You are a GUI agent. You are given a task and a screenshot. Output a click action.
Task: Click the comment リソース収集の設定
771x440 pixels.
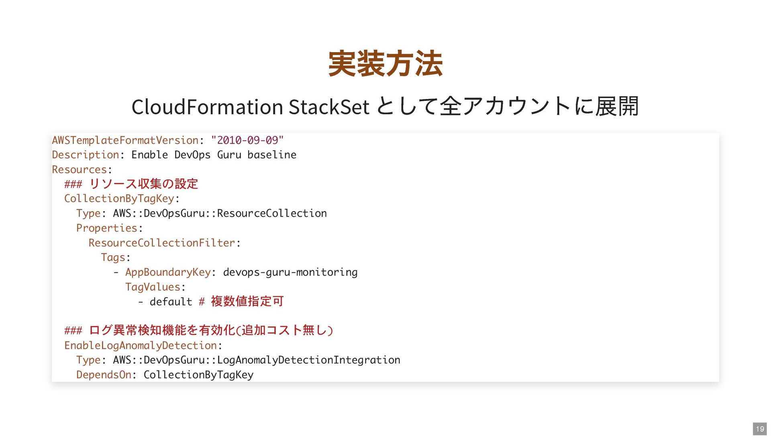(x=143, y=184)
